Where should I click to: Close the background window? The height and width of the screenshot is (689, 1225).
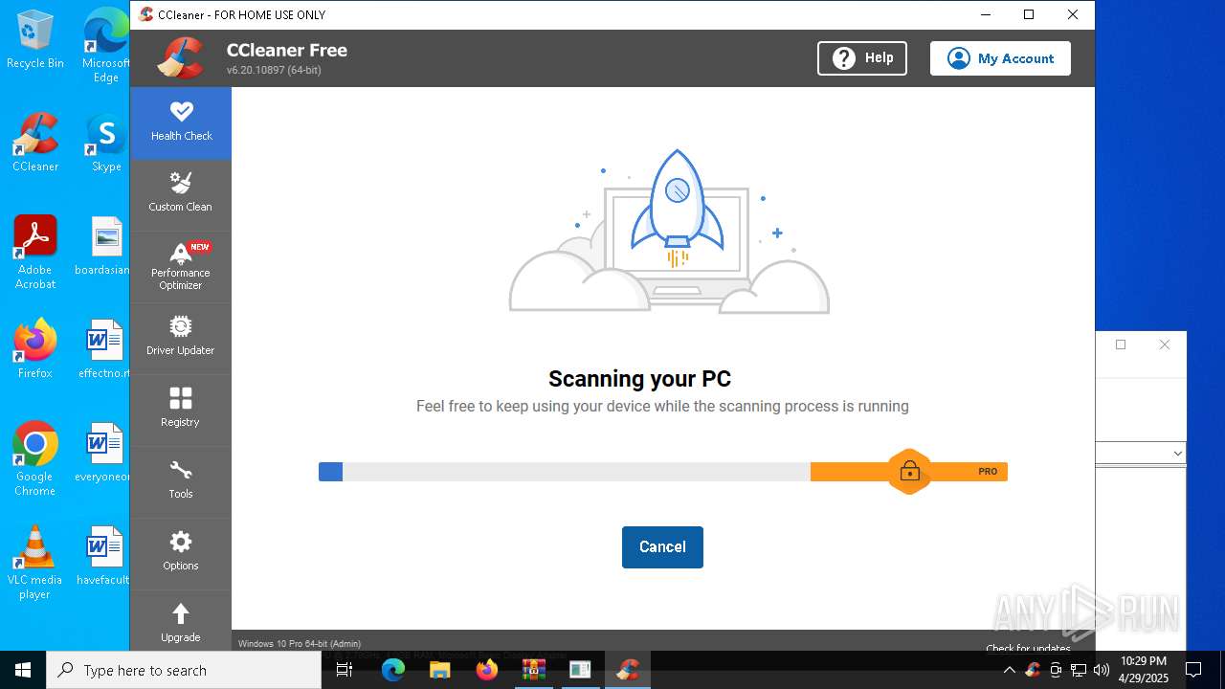tap(1165, 344)
